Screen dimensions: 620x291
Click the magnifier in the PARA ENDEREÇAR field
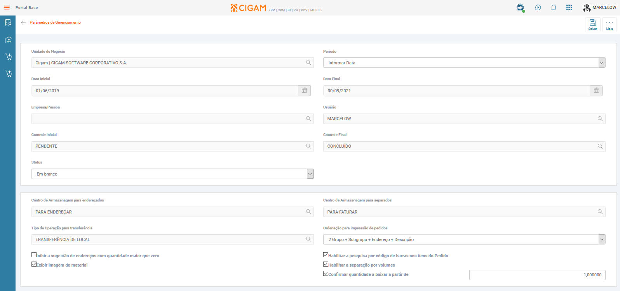click(308, 212)
